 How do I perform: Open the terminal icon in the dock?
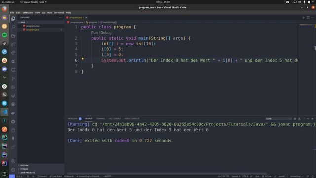pos(4,94)
